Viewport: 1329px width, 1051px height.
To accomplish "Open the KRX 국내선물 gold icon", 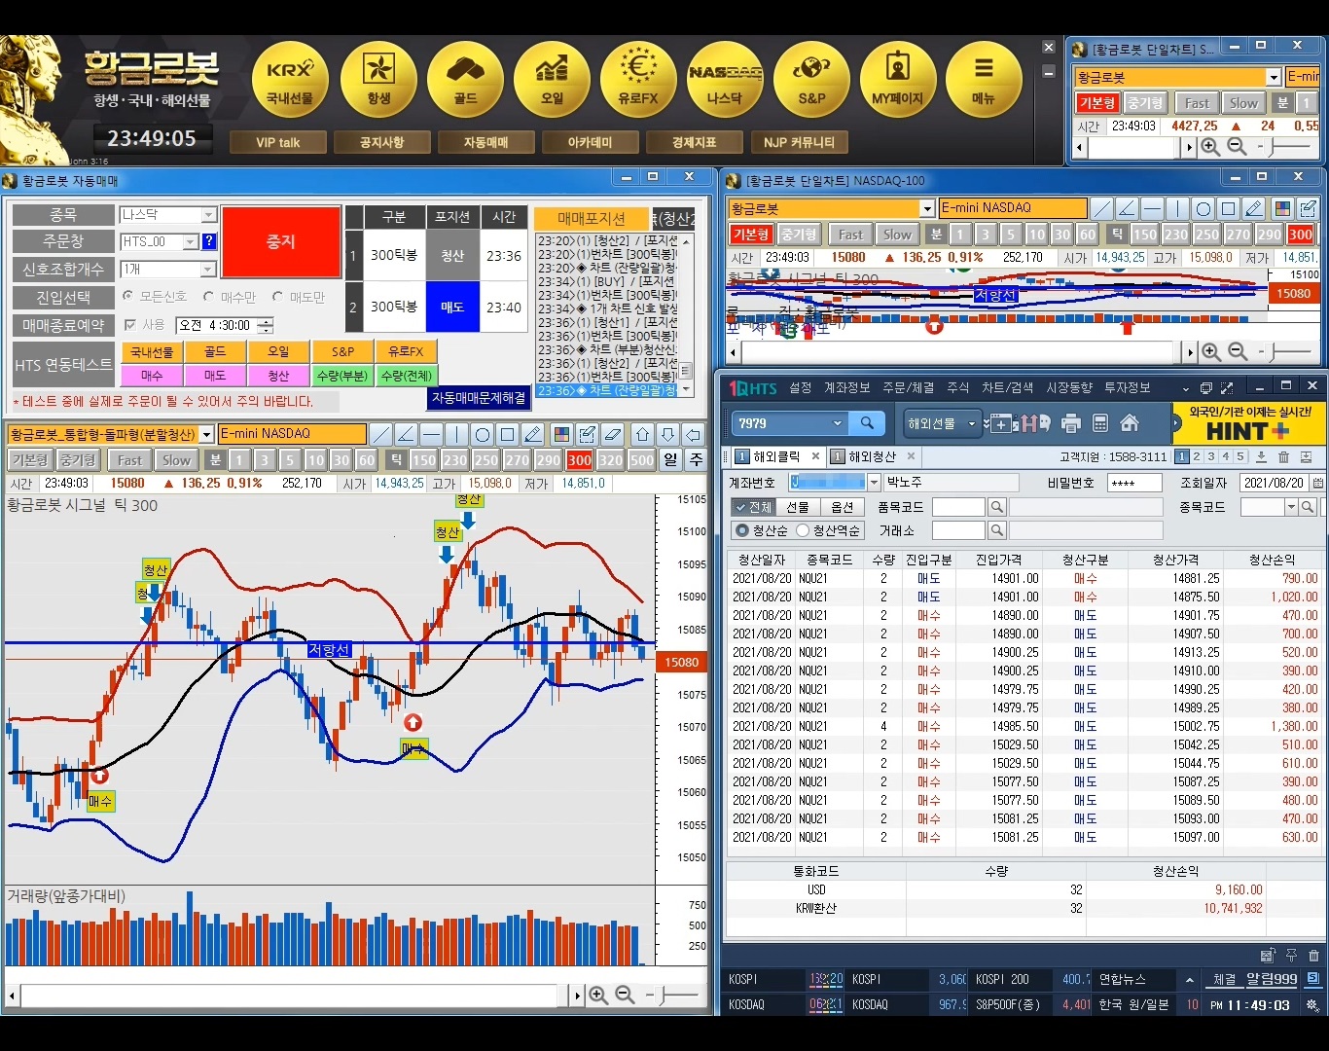I will 290,81.
